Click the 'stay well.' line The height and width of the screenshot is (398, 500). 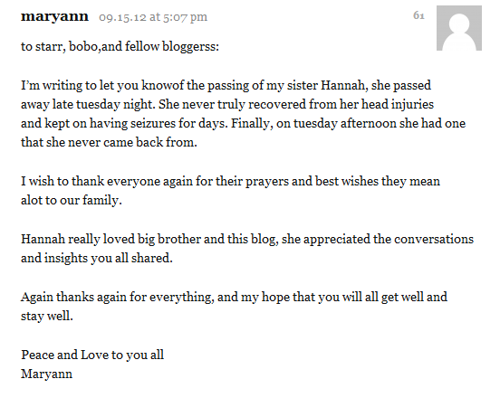[x=47, y=317]
